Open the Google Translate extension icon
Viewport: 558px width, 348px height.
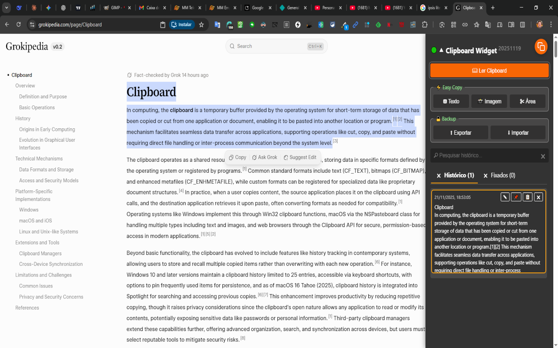217,25
